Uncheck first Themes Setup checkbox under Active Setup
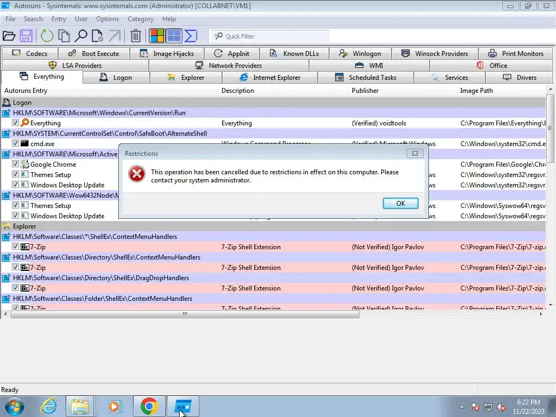This screenshot has height=417, width=556. (x=15, y=174)
